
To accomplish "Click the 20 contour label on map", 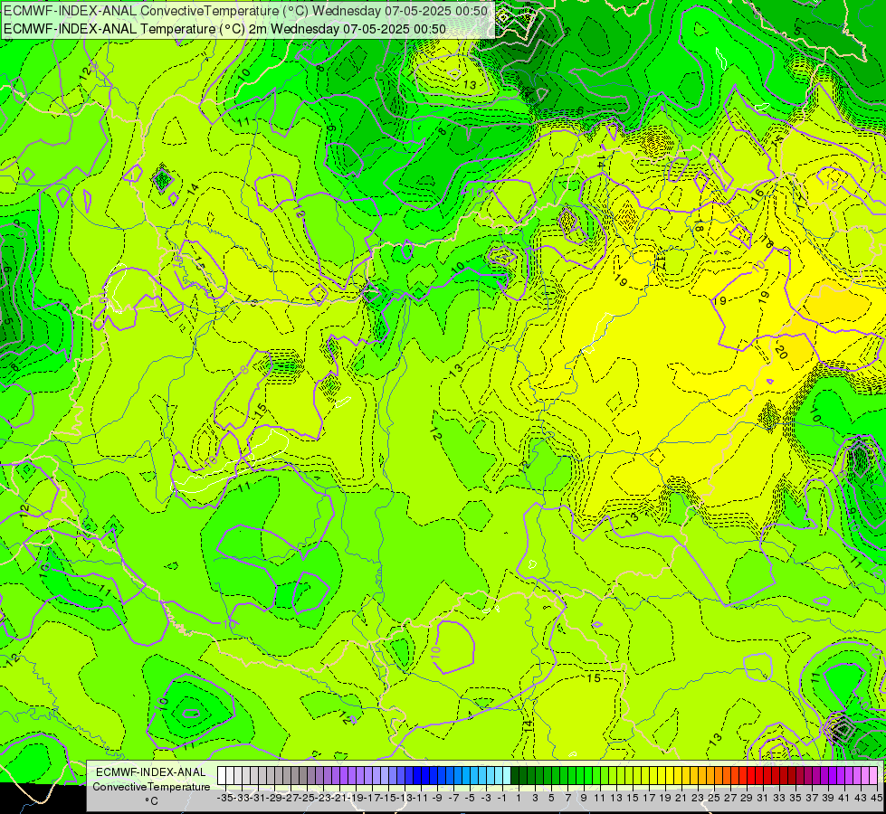I will coord(781,353).
